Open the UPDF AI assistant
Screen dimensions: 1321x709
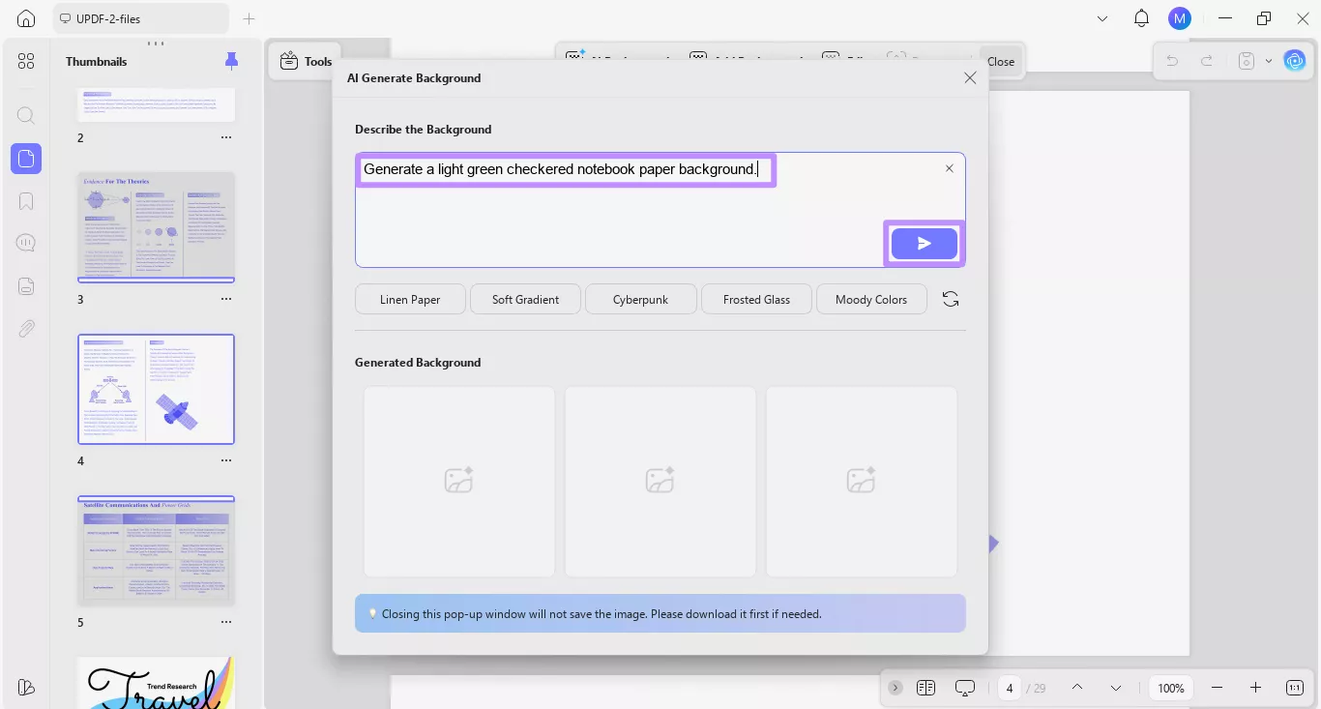tap(1295, 61)
